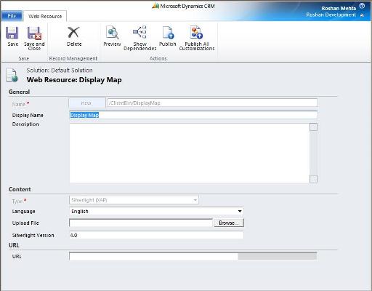Click the Silverlight Version field
This screenshot has height=291, width=372.
156,235
